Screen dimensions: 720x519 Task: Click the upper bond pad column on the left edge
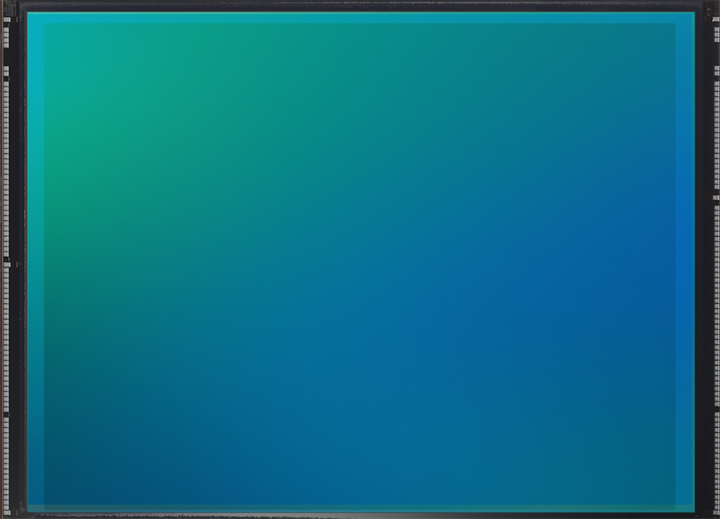click(6, 161)
